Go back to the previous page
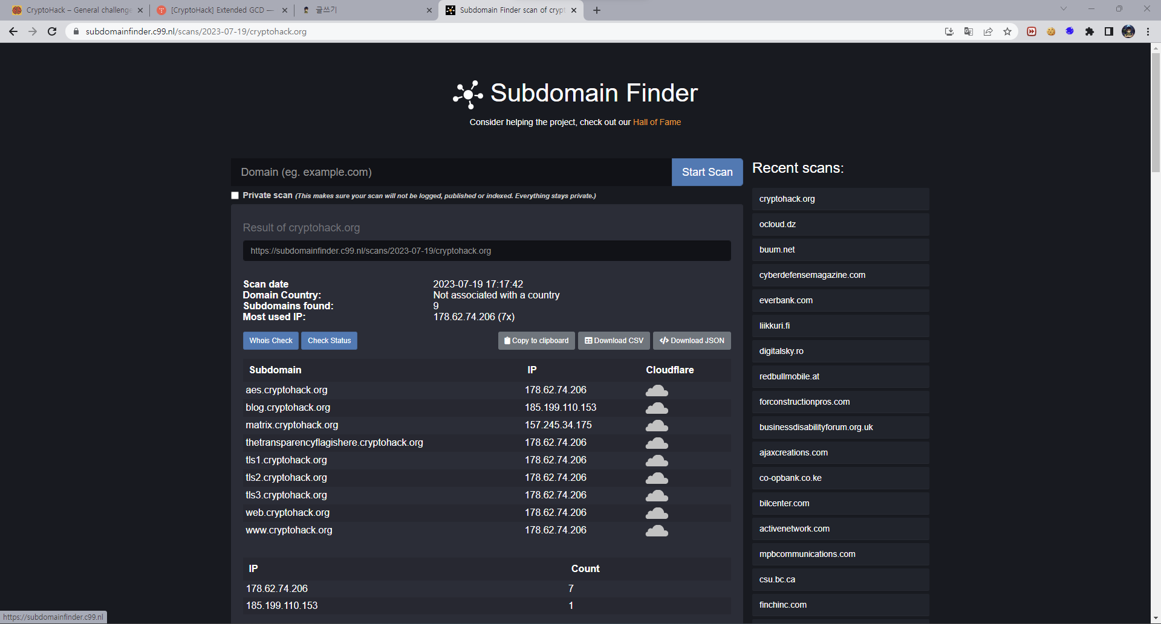 point(13,31)
